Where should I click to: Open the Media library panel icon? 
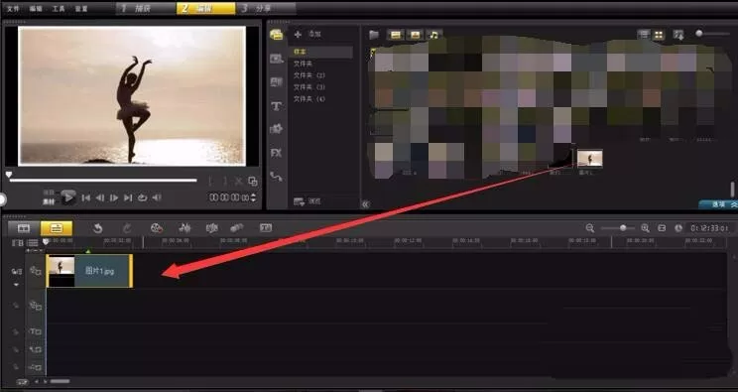coord(277,35)
